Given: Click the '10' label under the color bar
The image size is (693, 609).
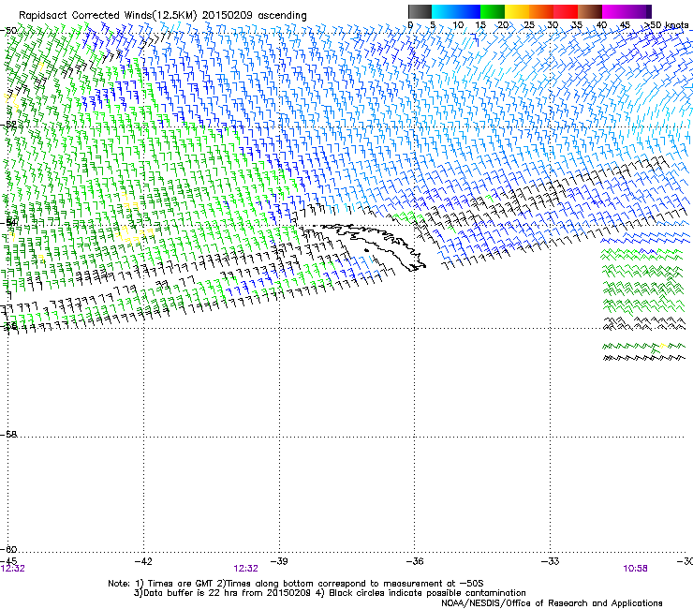Looking at the screenshot, I should pos(458,25).
